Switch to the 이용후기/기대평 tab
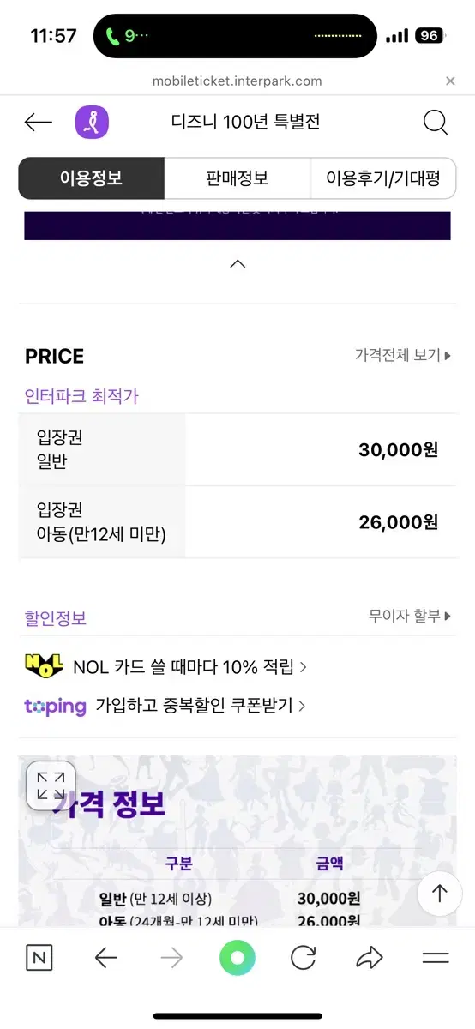Screen dimensions: 475x1029 point(383,178)
